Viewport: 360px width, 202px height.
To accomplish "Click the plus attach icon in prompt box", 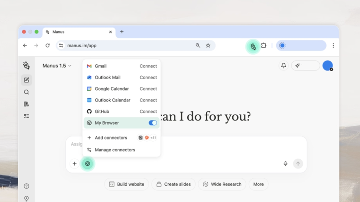I will tap(75, 164).
